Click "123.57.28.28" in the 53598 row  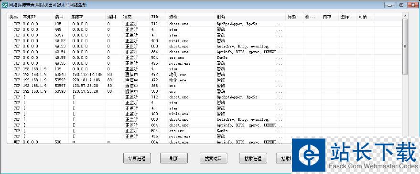(85, 91)
